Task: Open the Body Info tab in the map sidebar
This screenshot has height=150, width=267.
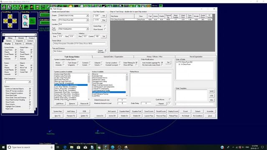Action: coord(18,44)
